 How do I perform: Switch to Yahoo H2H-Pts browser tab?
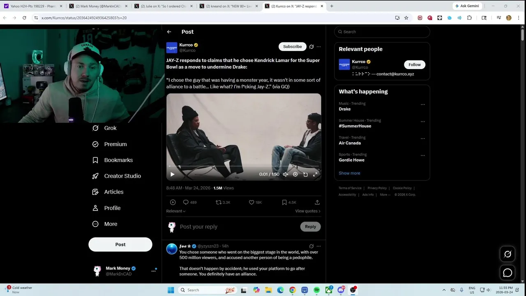click(32, 6)
